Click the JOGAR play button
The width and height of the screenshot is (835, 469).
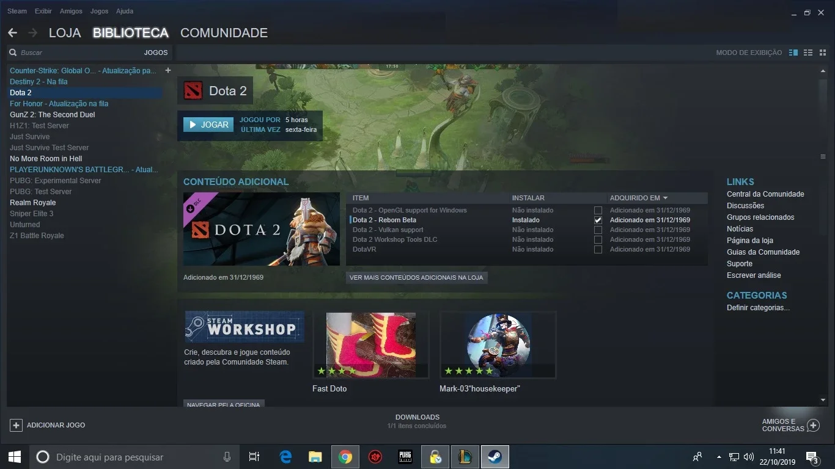pos(208,125)
